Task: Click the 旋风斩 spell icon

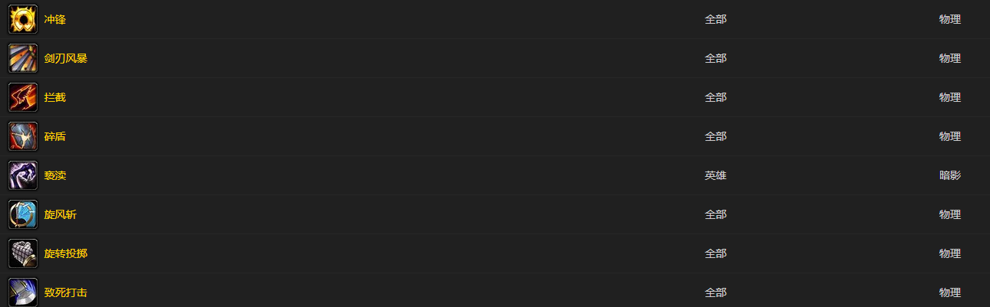Action: click(23, 214)
